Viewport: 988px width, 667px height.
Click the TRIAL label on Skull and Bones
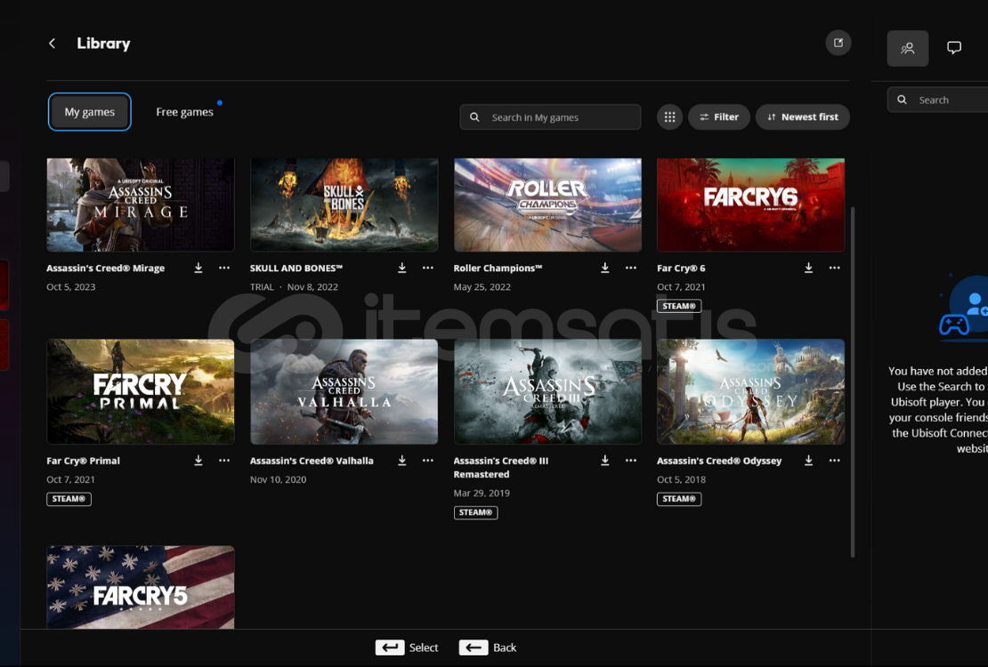(x=262, y=287)
